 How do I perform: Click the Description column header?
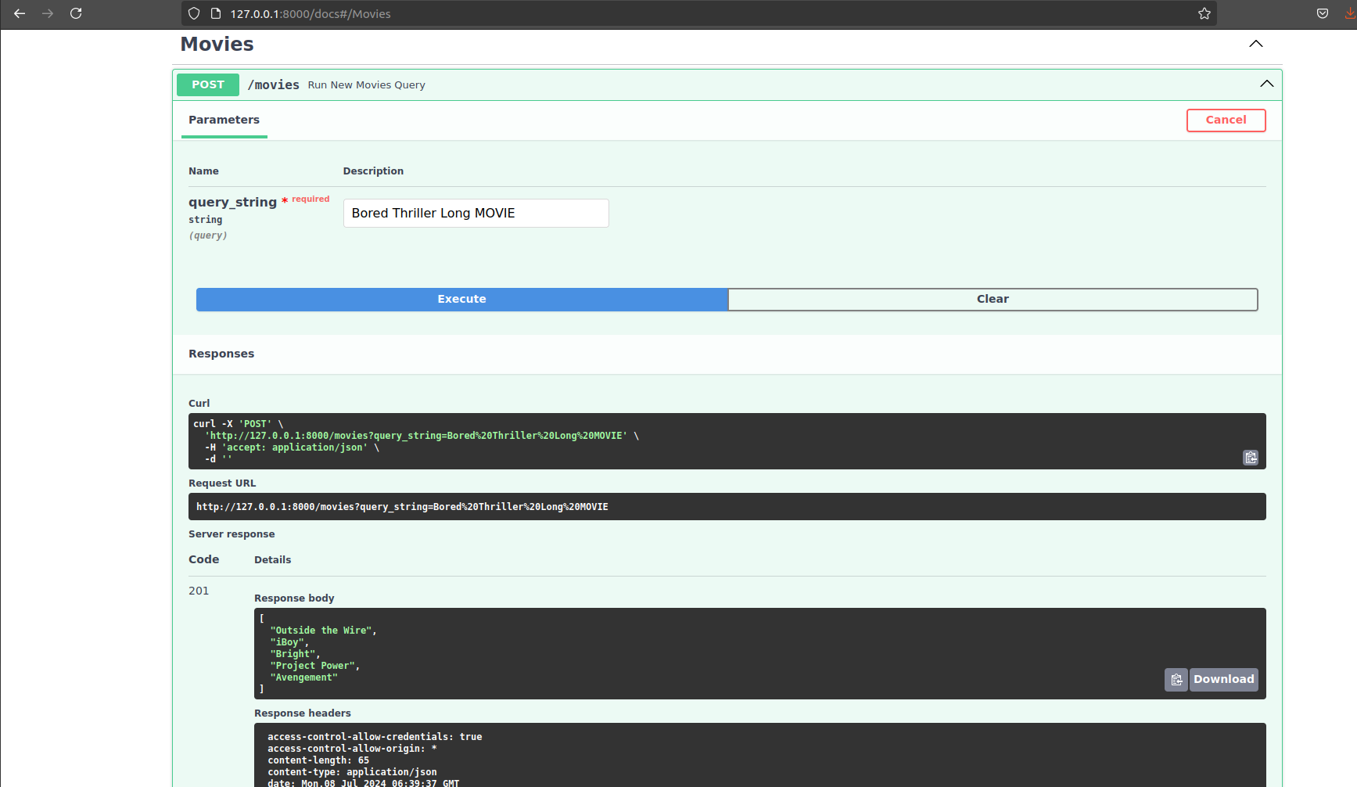tap(373, 171)
